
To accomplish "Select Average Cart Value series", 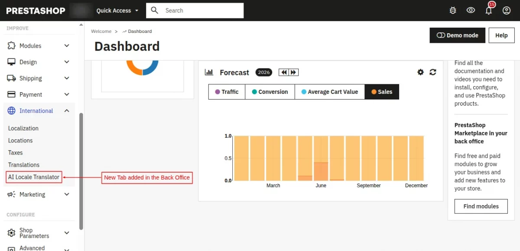I will coord(330,92).
